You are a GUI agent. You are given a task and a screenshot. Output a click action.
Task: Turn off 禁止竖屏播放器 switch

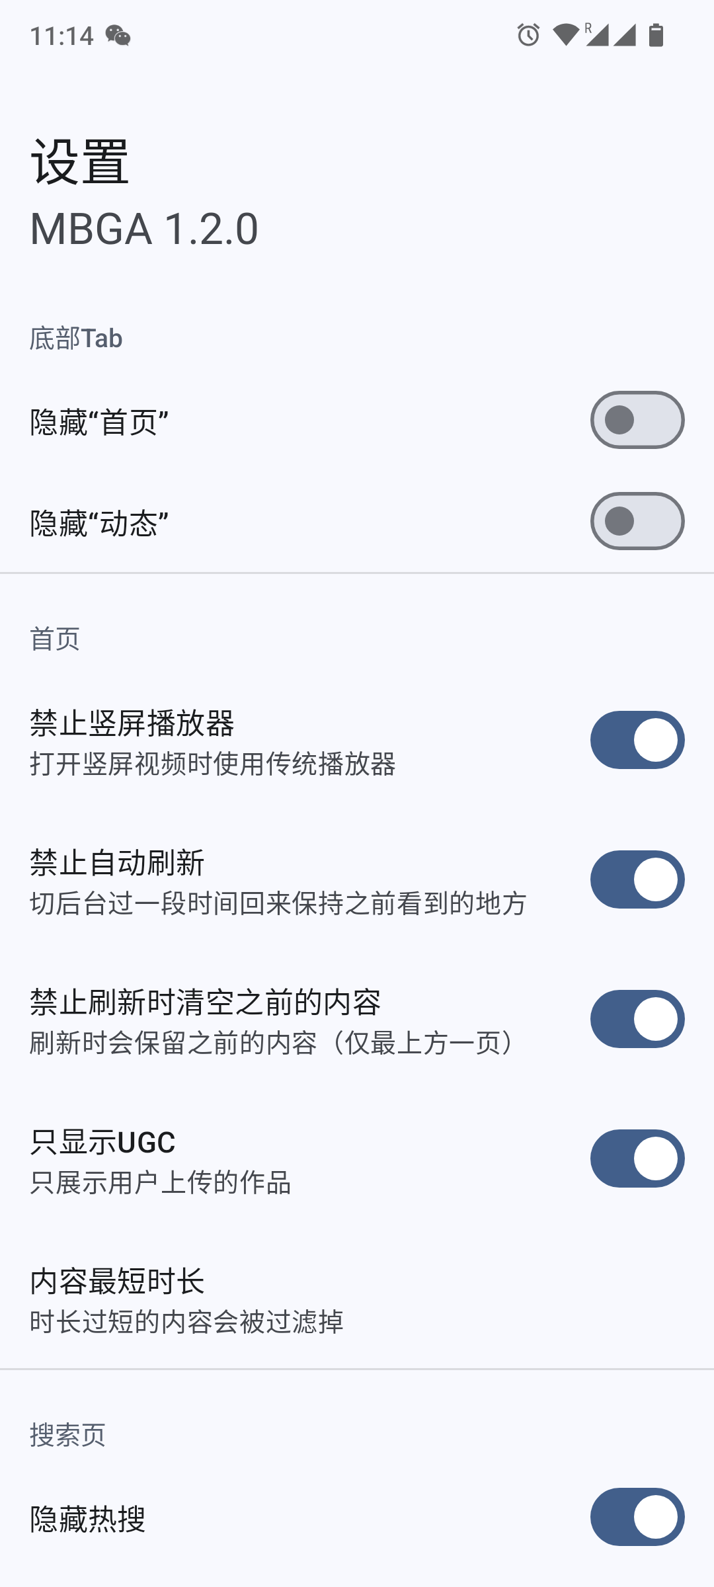[x=637, y=740]
